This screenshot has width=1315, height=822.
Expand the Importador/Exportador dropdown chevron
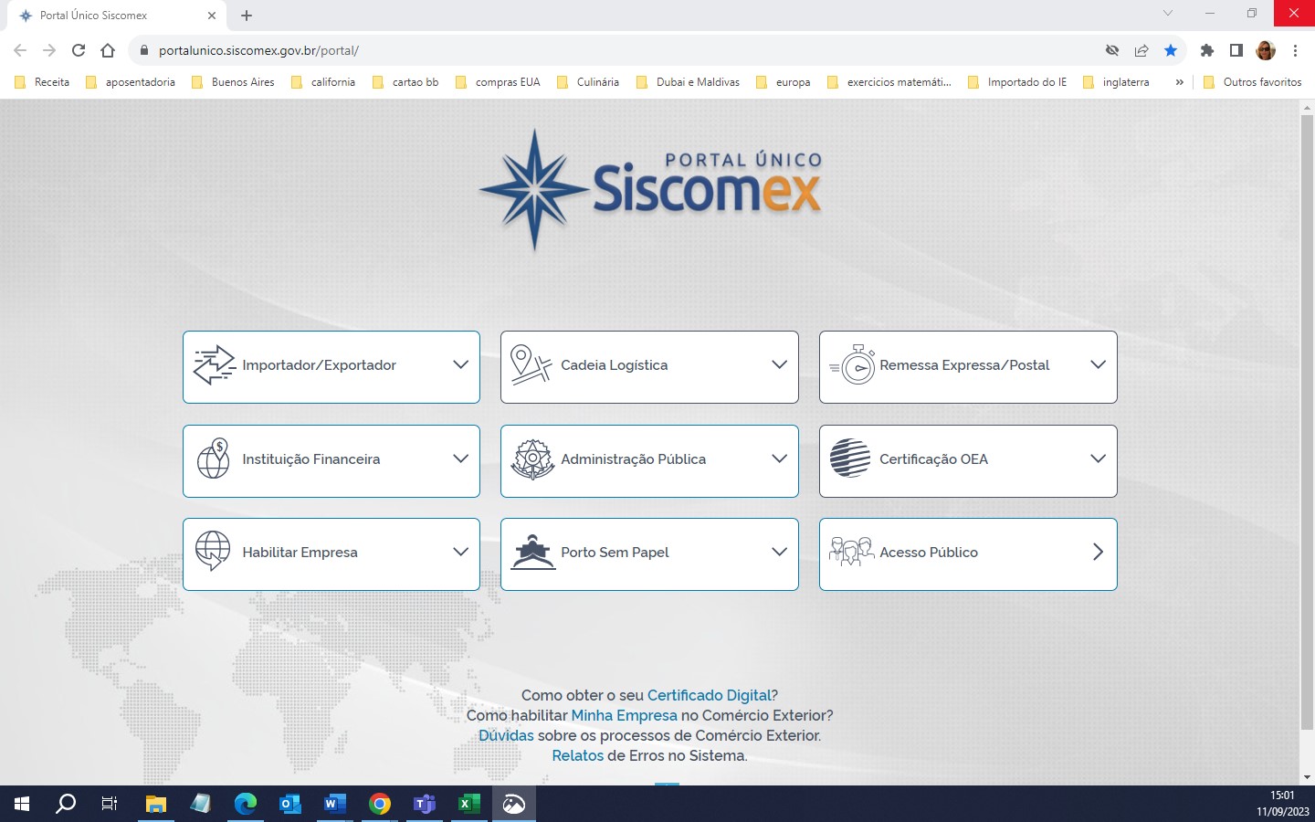(461, 365)
